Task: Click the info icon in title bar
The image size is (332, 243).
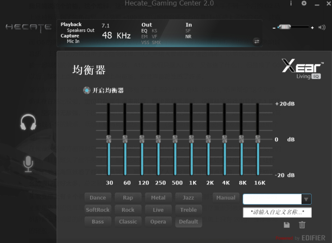Action: (291, 3)
